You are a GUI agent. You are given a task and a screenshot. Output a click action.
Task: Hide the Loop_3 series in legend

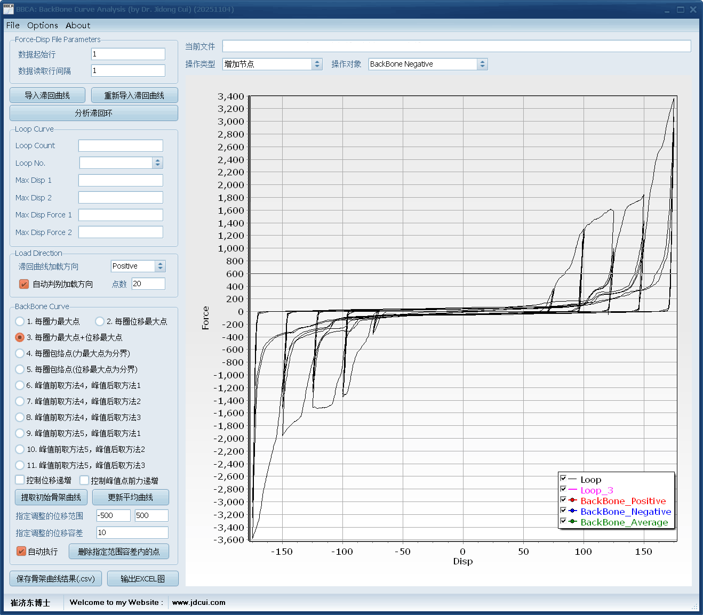pyautogui.click(x=563, y=489)
